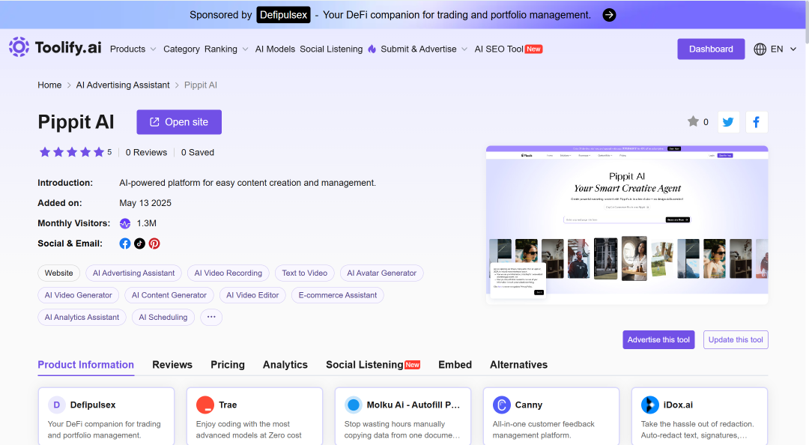Open Pippit AI's TikTok social icon
The width and height of the screenshot is (809, 445).
[139, 243]
